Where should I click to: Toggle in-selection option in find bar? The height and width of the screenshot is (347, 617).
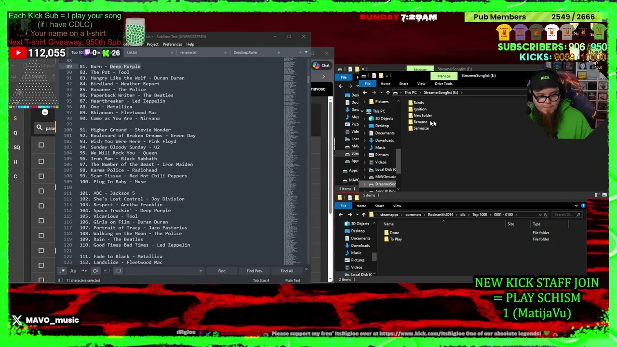[x=107, y=271]
